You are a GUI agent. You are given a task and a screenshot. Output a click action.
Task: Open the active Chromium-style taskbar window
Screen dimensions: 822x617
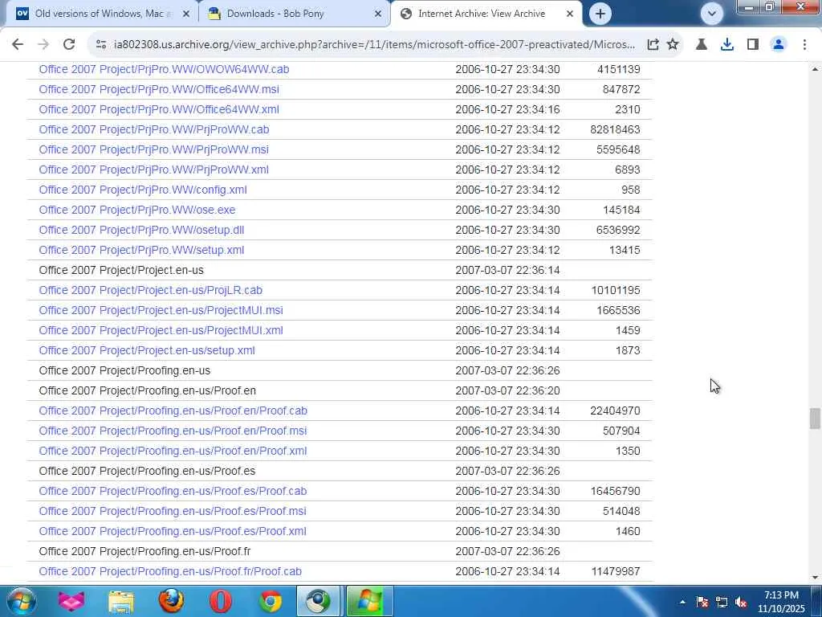[319, 601]
